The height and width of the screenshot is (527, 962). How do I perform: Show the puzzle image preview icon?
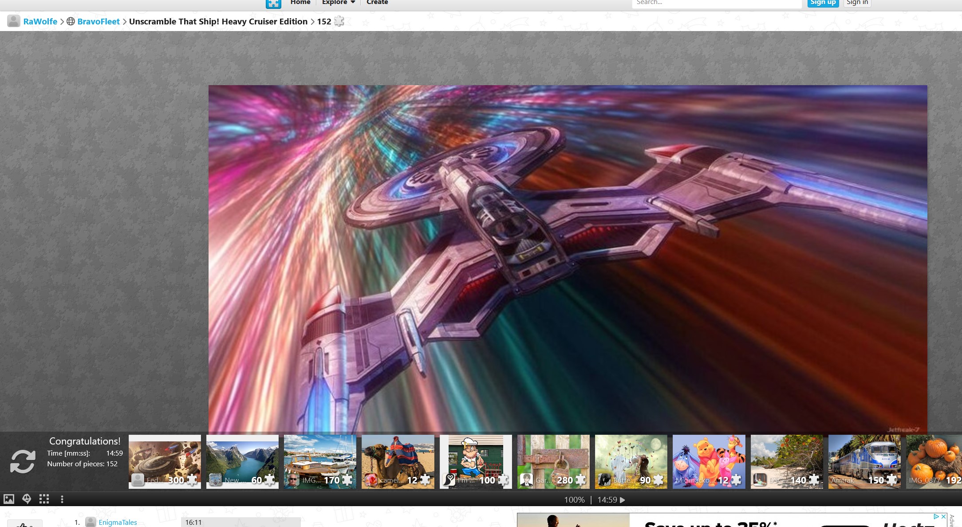click(x=9, y=499)
